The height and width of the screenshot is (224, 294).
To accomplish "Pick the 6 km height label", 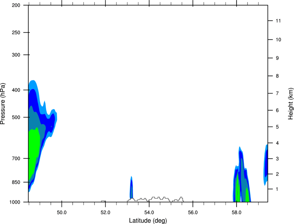I will (277, 110).
